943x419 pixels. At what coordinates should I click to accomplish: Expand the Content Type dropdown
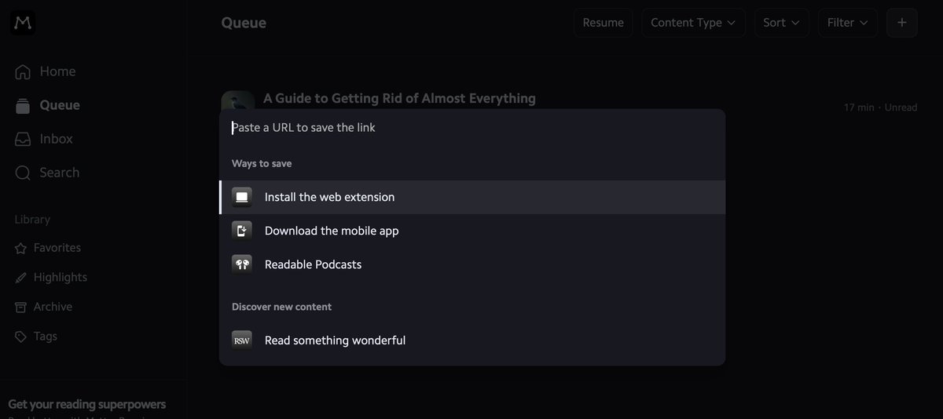pos(694,23)
